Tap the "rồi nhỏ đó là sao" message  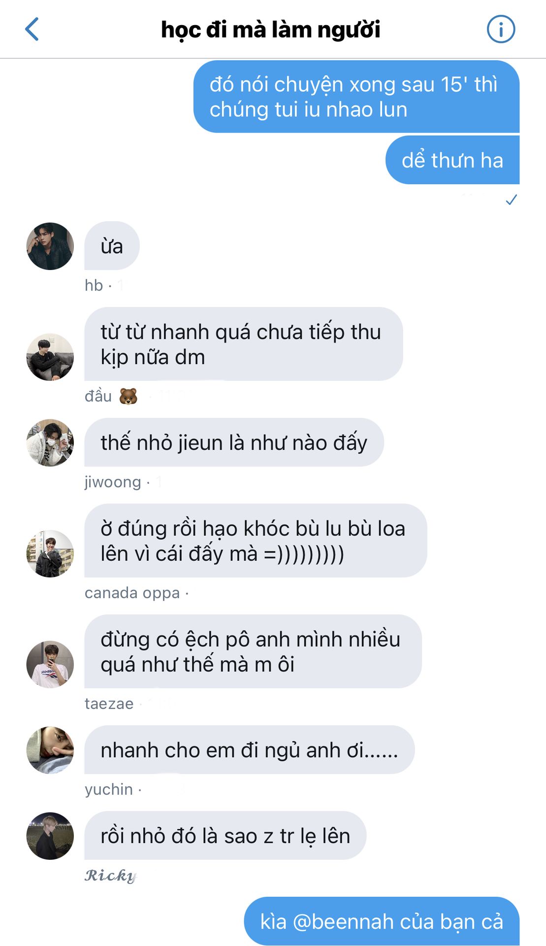225,836
